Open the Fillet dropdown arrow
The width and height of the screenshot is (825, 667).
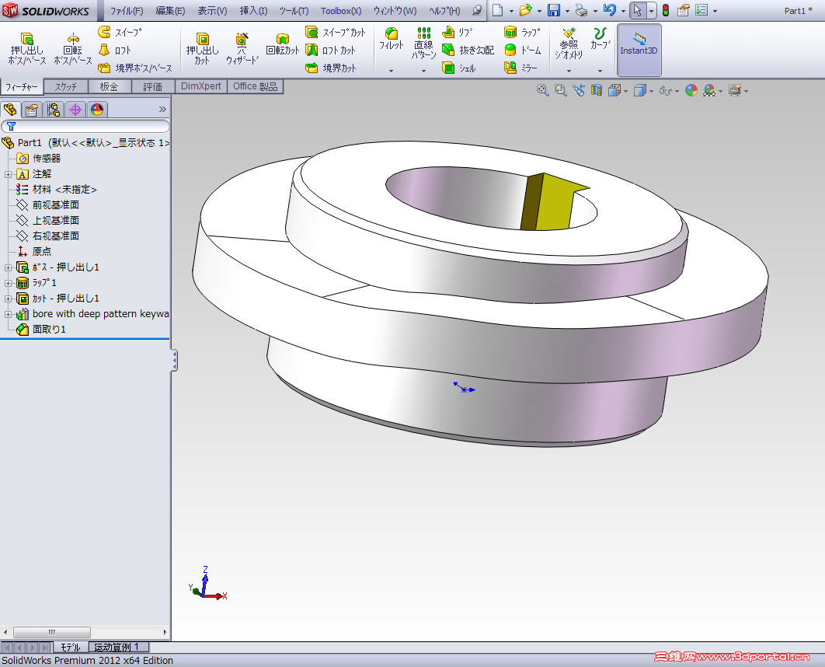(391, 71)
